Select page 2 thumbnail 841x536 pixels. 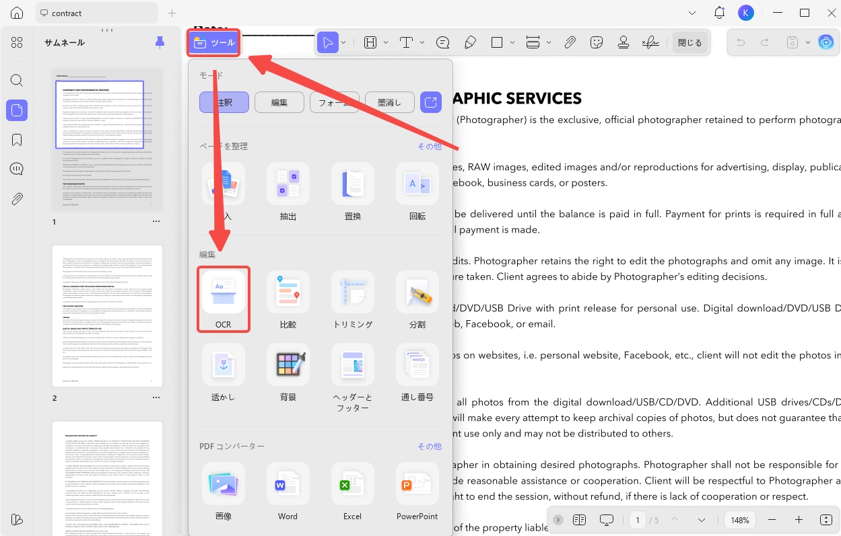[108, 316]
